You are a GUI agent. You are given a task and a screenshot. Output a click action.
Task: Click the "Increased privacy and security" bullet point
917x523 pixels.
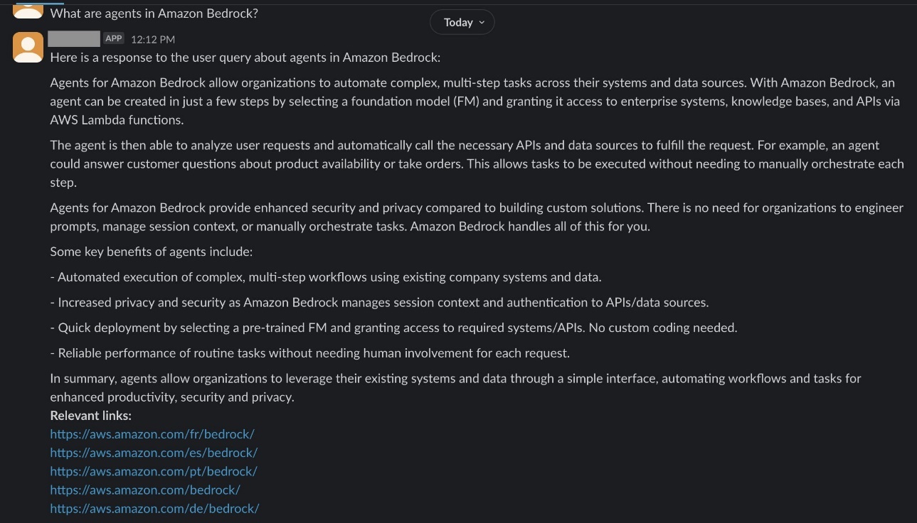click(x=379, y=303)
